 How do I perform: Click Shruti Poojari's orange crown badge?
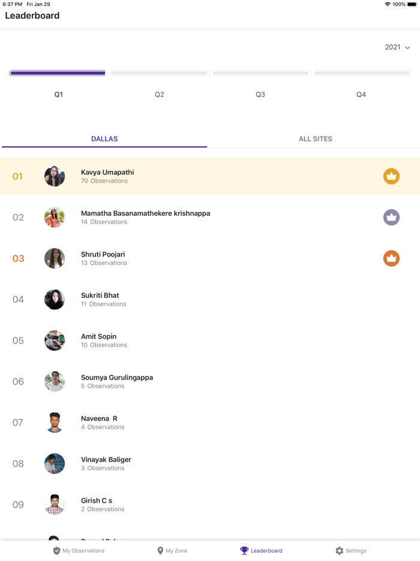[x=391, y=258]
